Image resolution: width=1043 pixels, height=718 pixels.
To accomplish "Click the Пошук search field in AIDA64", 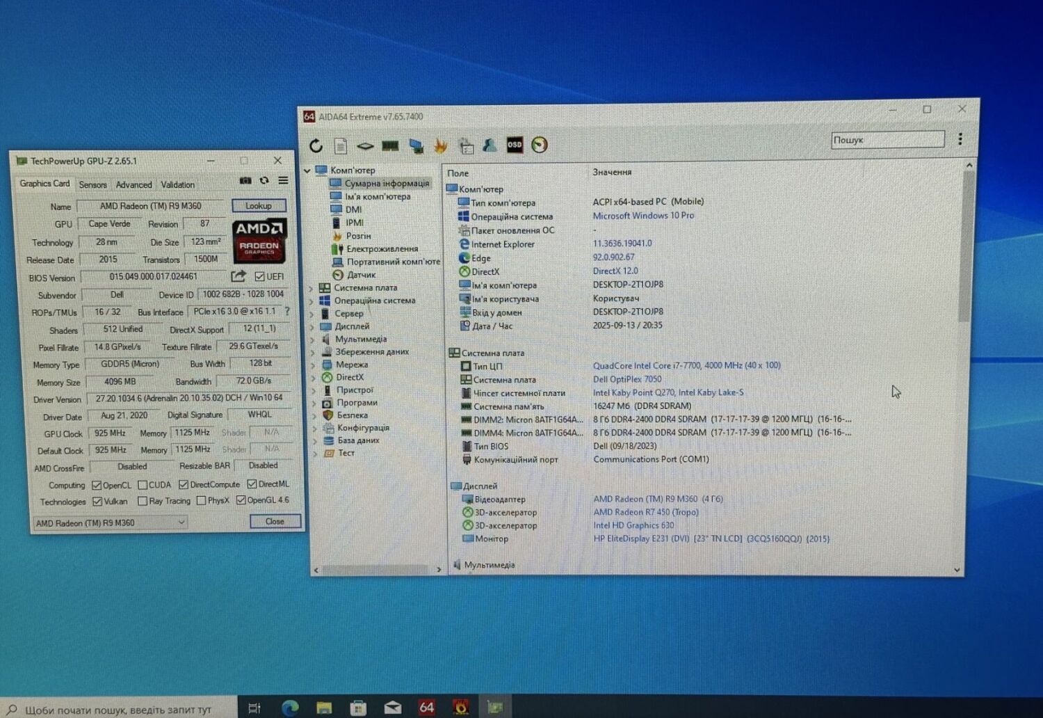I will pos(887,139).
